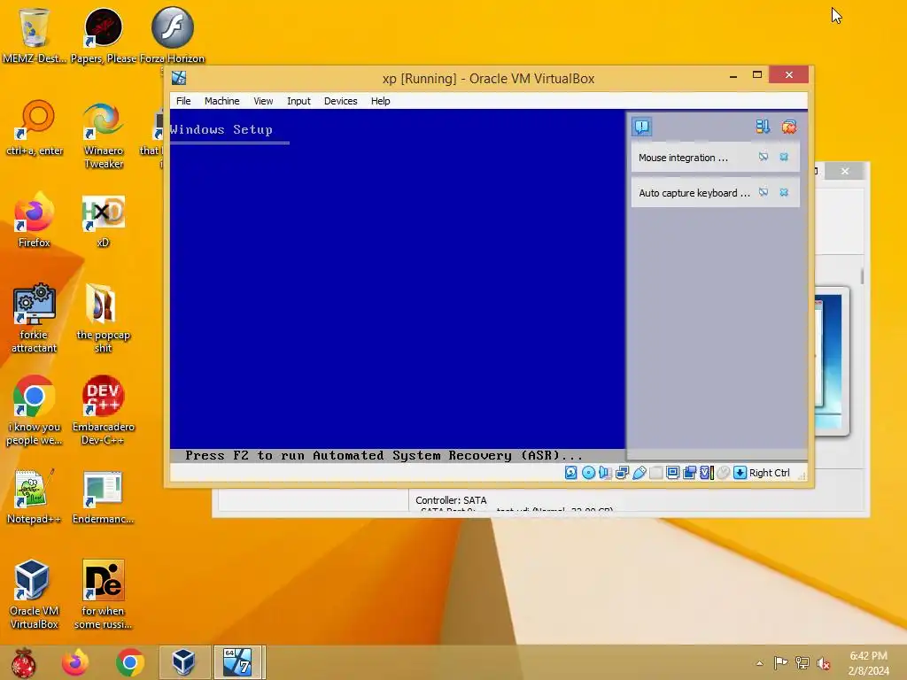Click the optical disc status icon
Screen dimensions: 907x680
588,473
